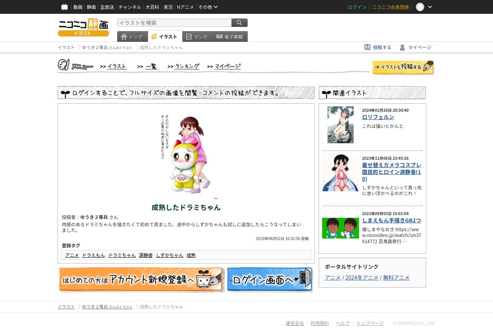Expand the その他 dropdown menu
This screenshot has width=493, height=328.
[x=208, y=7]
